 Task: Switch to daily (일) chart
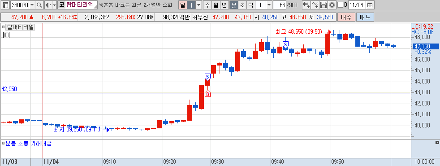pos(183,5)
